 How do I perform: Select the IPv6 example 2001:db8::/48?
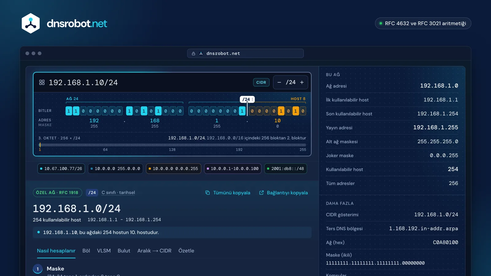click(286, 169)
